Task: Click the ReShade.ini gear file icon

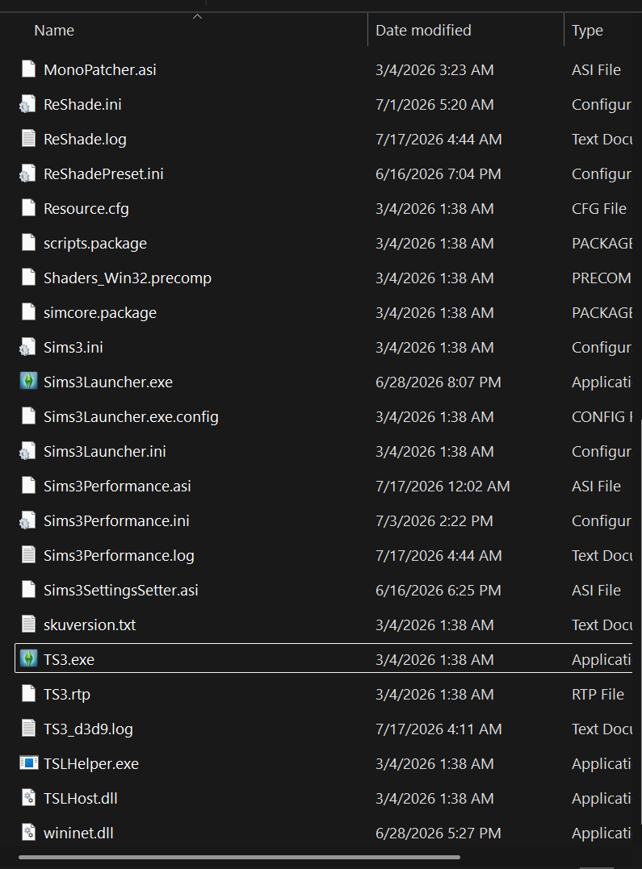Action: (27, 104)
